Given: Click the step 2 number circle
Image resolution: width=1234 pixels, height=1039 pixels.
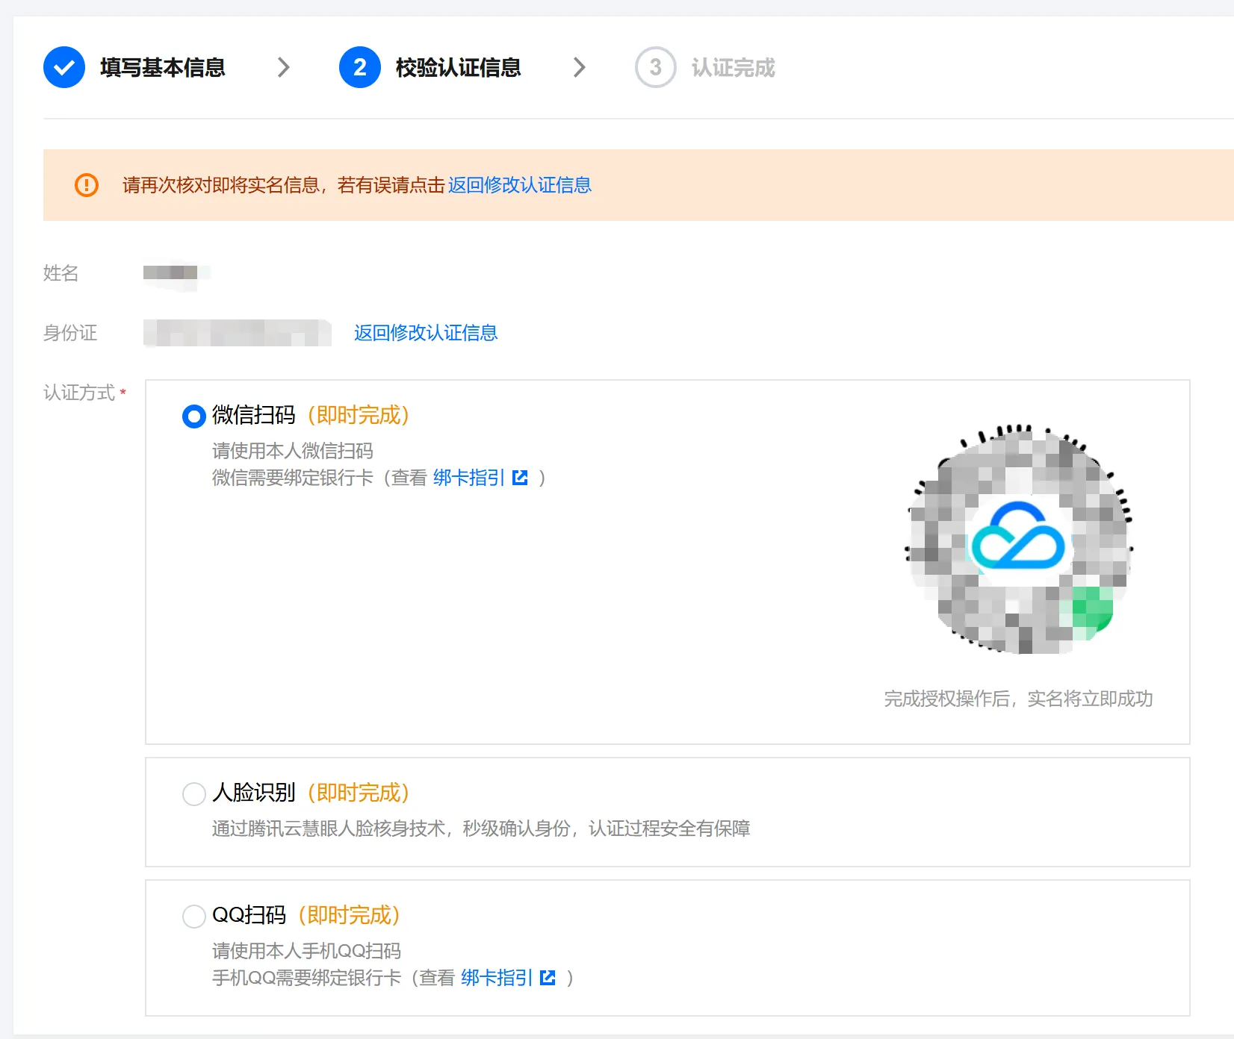Looking at the screenshot, I should [x=360, y=67].
